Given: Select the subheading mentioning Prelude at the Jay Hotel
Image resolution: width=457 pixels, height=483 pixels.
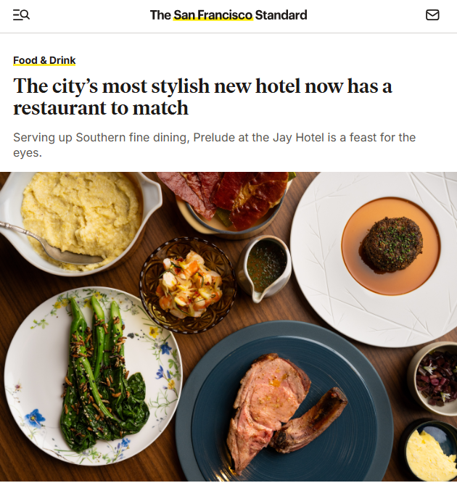Looking at the screenshot, I should [x=214, y=145].
